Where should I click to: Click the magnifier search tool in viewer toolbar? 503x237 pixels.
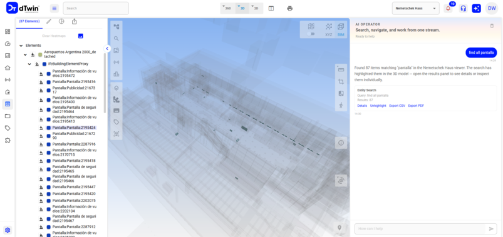click(x=116, y=38)
